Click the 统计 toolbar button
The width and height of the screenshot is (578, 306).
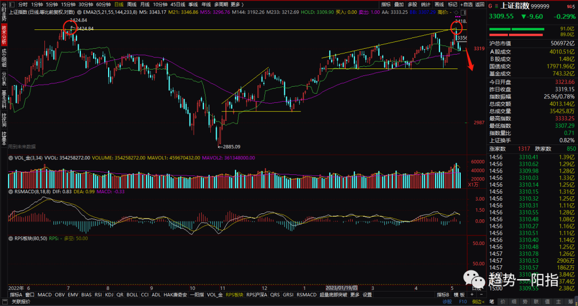(426, 4)
